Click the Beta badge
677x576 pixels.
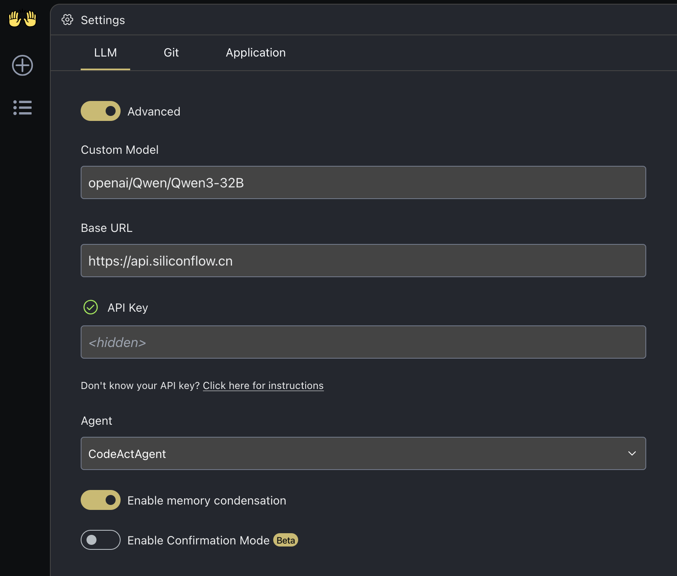[x=286, y=540]
